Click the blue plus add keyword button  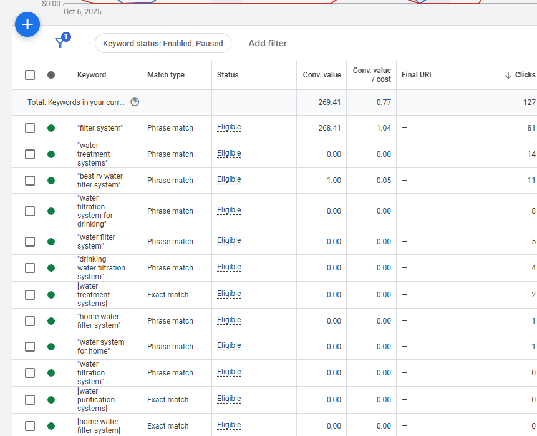(27, 24)
